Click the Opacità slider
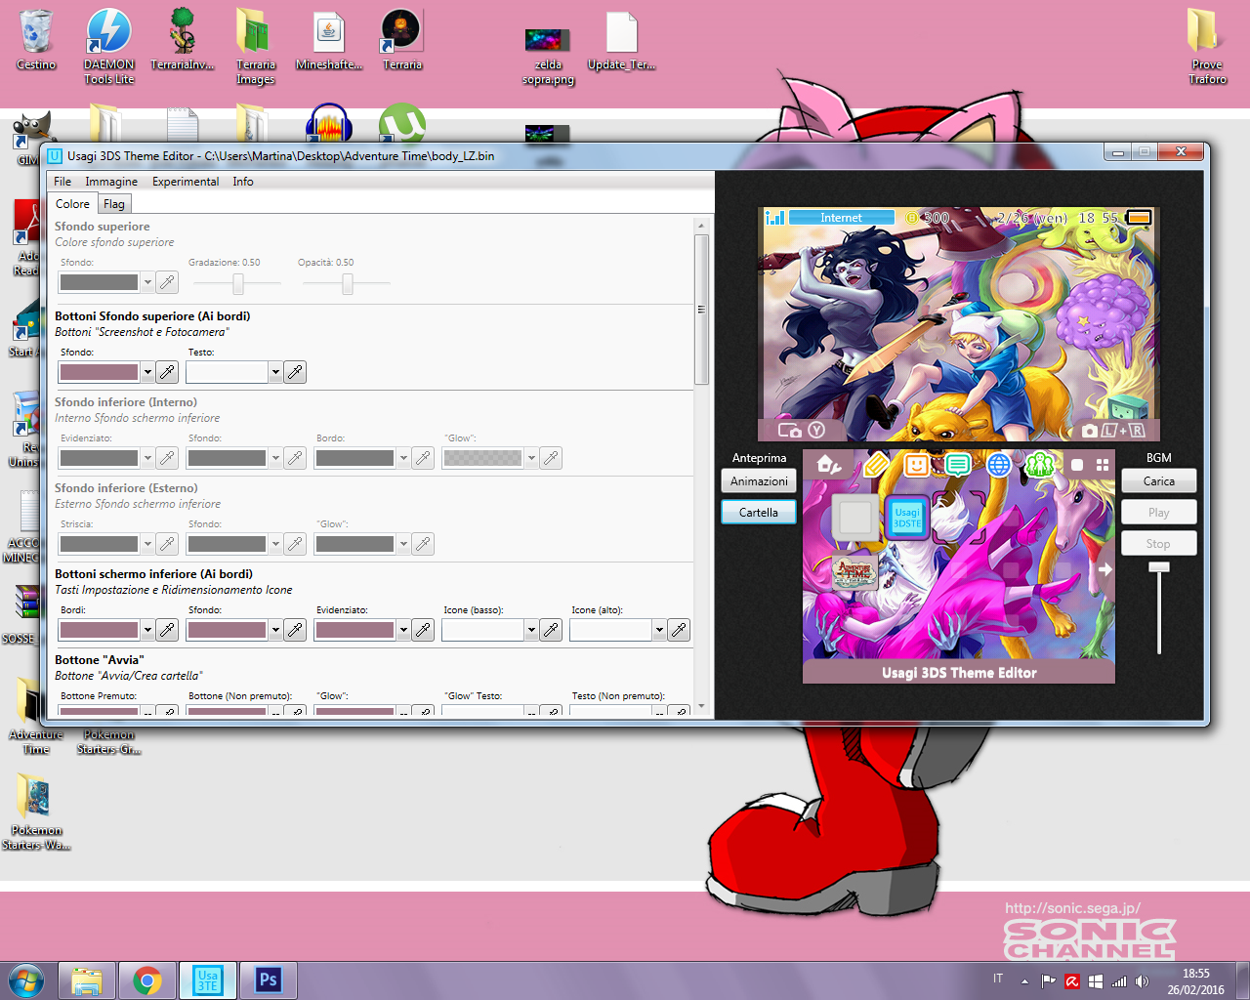 click(347, 283)
